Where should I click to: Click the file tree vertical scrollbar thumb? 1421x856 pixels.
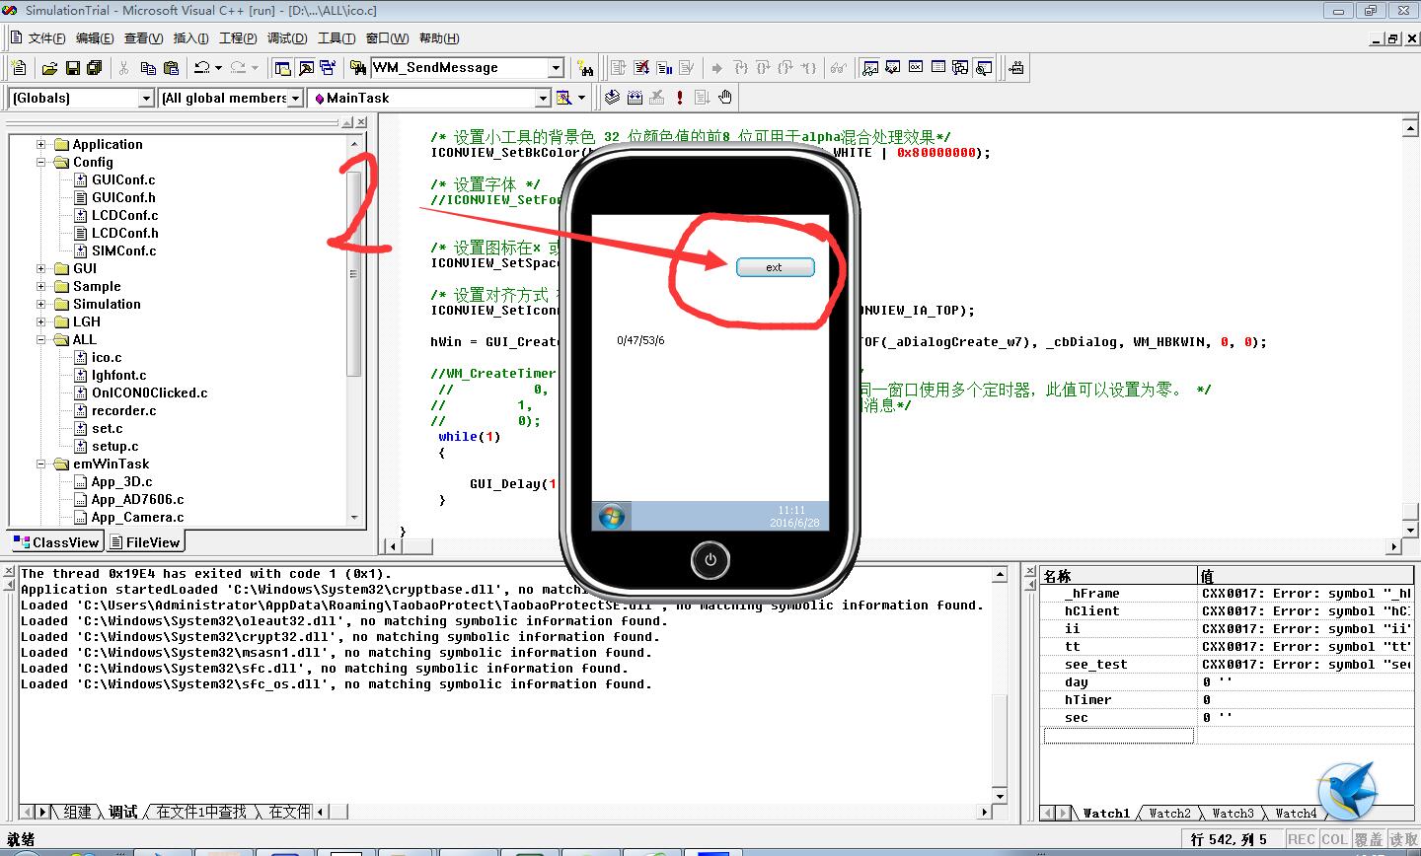(x=354, y=271)
